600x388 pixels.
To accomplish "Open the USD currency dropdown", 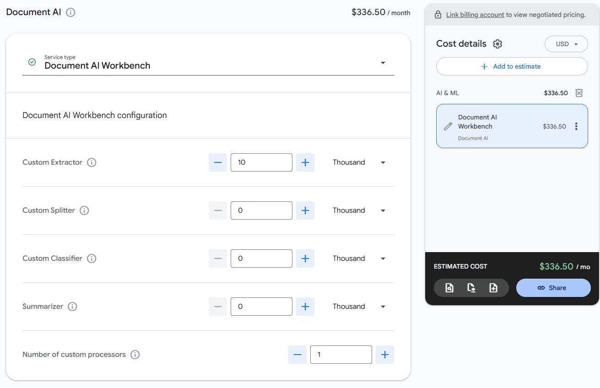I will 566,44.
